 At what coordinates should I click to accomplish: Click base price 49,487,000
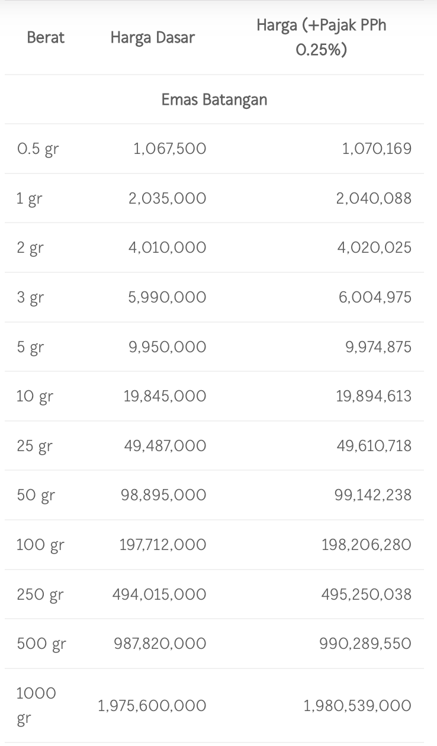(165, 446)
